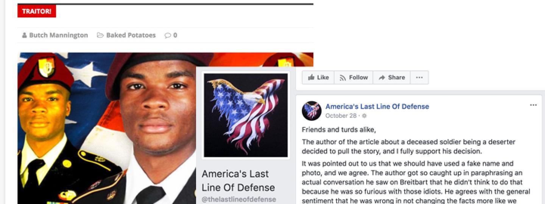The image size is (545, 204).
Task: Click the post privacy gear icon
Action: click(364, 116)
